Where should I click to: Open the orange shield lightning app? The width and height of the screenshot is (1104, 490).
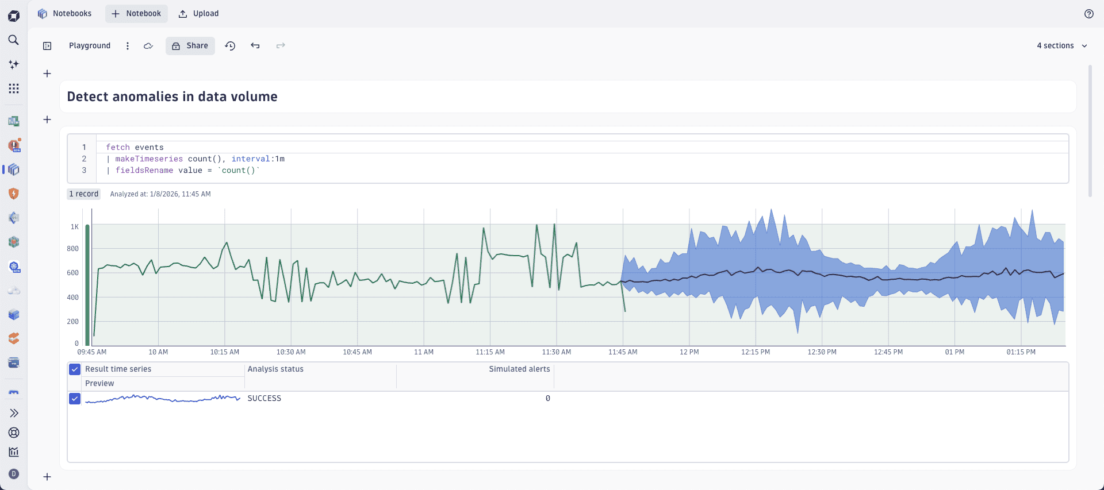[14, 194]
